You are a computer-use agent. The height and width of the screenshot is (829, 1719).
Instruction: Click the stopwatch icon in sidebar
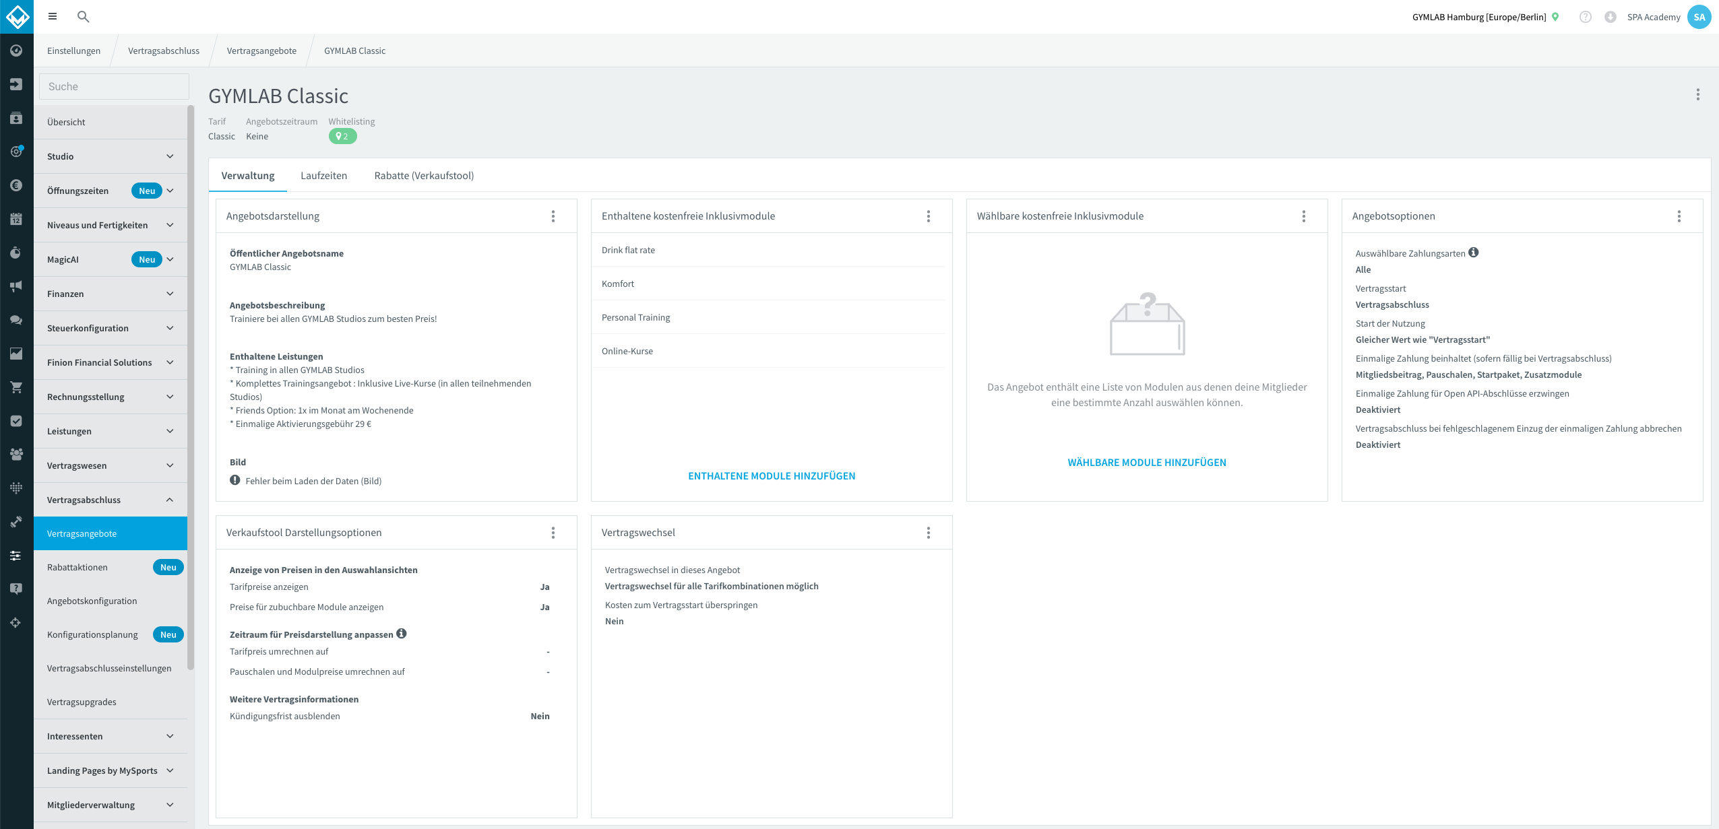(16, 253)
